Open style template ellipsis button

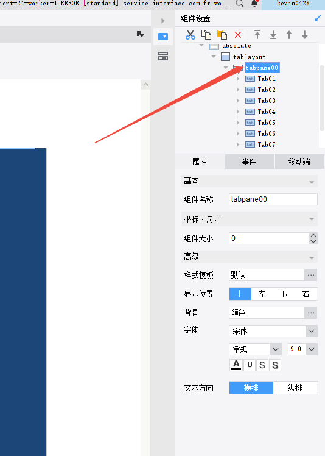311,275
